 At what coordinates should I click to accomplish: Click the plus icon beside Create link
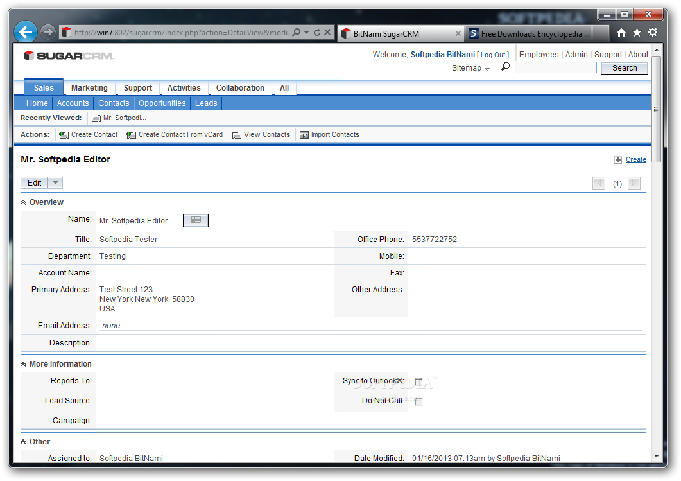tap(618, 160)
